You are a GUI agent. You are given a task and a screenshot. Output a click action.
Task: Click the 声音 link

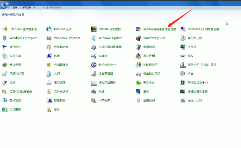pyautogui.click(x=191, y=74)
